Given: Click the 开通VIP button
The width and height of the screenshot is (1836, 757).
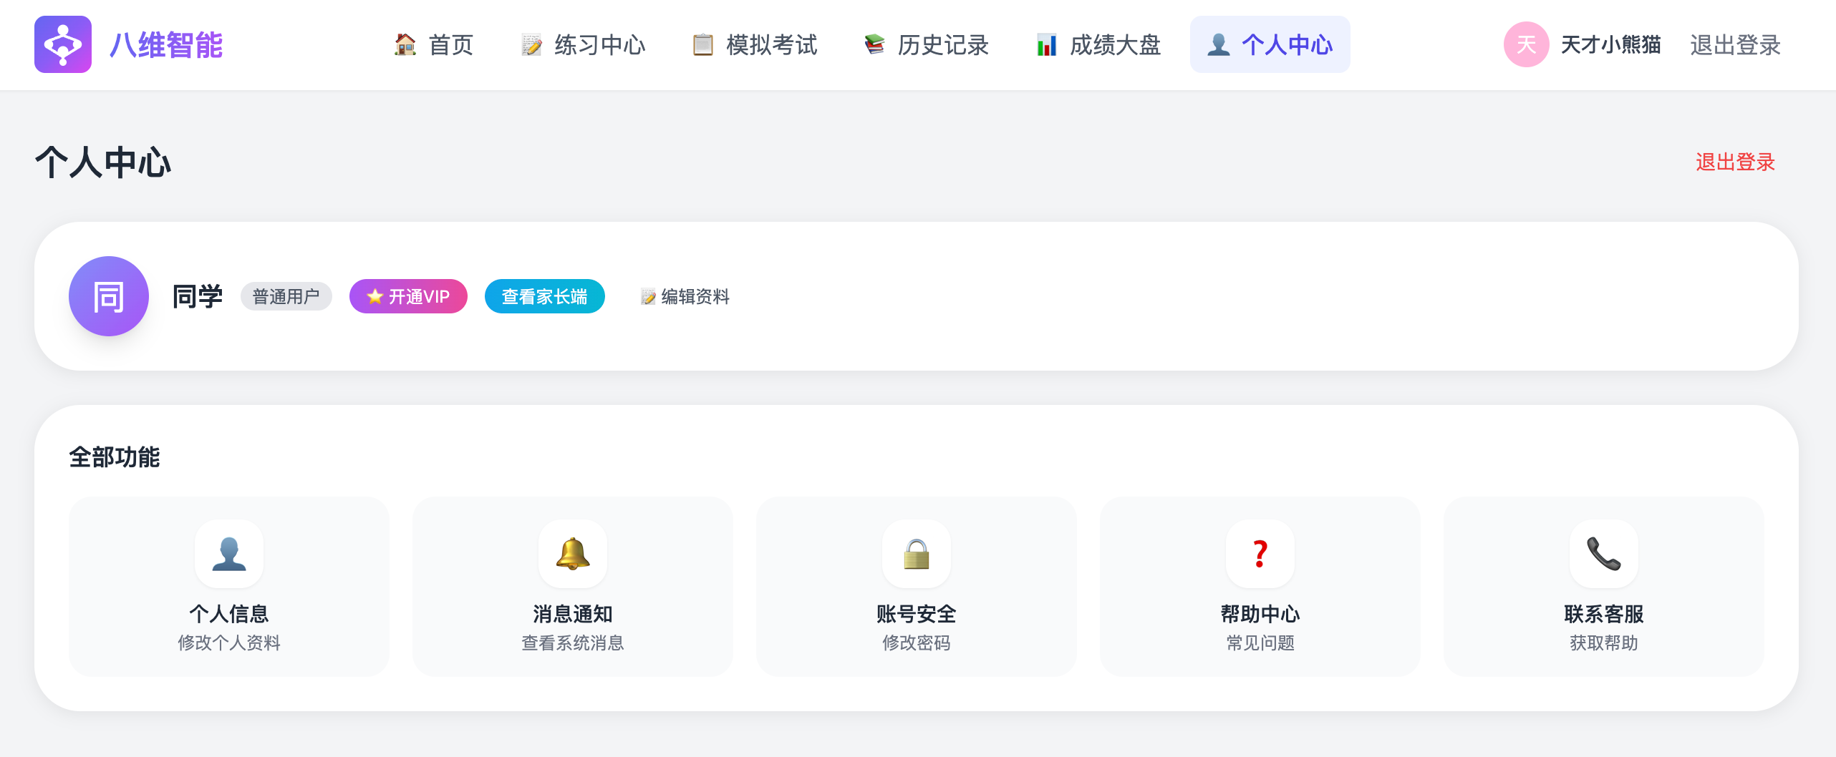Looking at the screenshot, I should click(407, 296).
